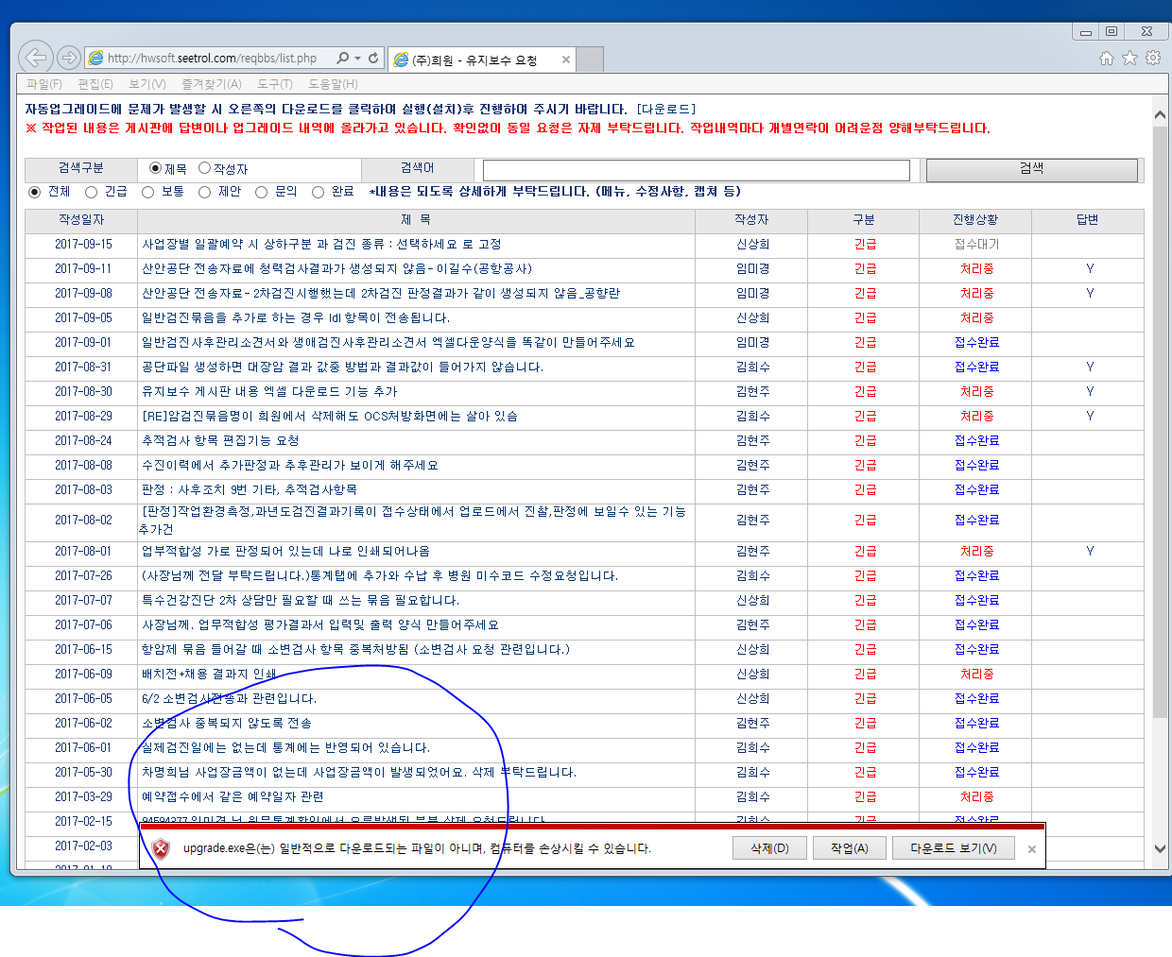Image resolution: width=1172 pixels, height=957 pixels.
Task: Open the 도구(T) menu
Action: [x=275, y=84]
